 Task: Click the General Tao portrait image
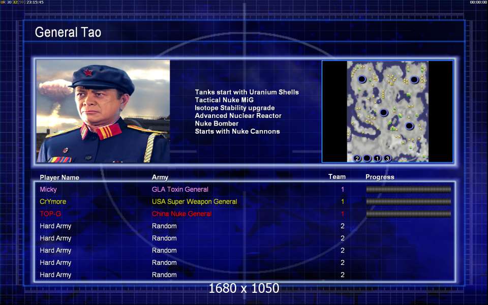[x=103, y=111]
